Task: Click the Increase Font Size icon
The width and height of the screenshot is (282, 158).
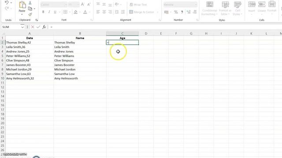Action: tap(82, 4)
